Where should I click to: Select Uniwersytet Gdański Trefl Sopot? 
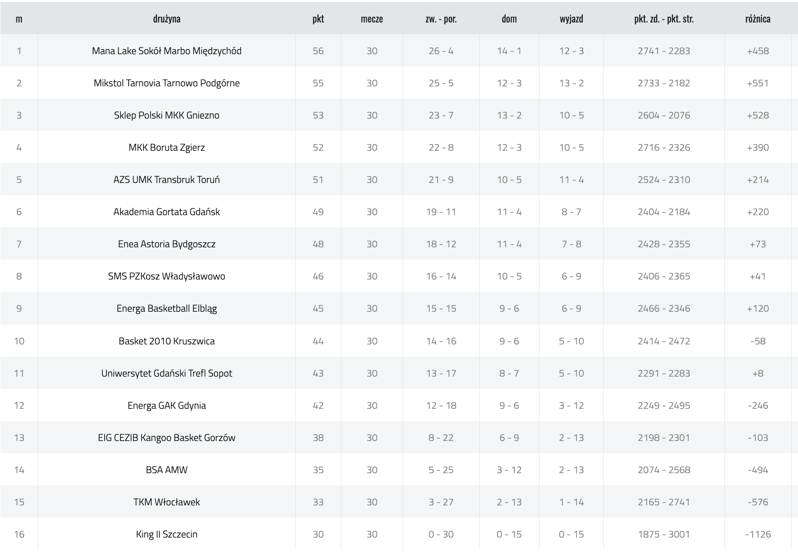coord(167,374)
